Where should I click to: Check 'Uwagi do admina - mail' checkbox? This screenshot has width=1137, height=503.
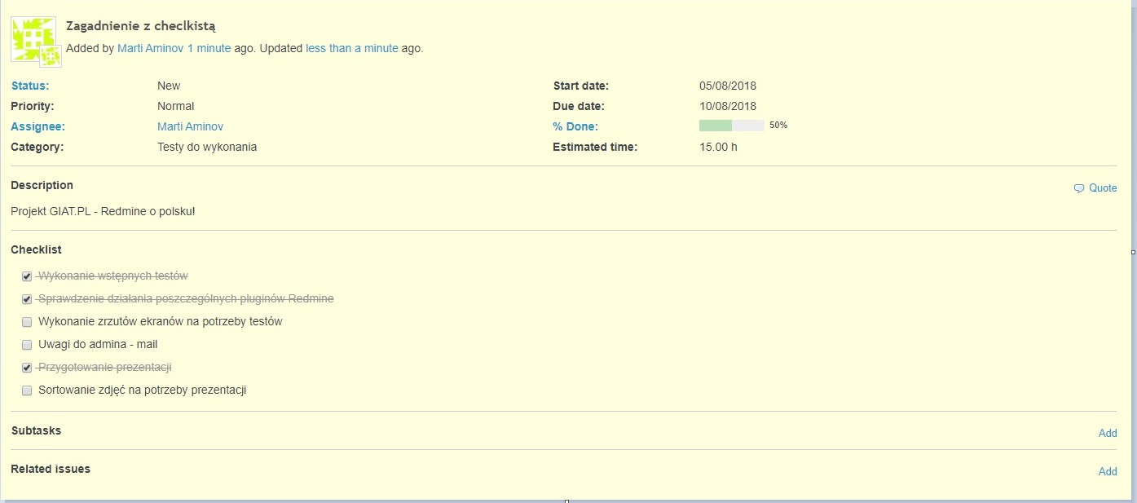27,345
